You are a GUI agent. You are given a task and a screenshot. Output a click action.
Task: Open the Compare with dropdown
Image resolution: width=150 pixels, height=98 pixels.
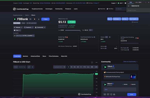[59, 67]
